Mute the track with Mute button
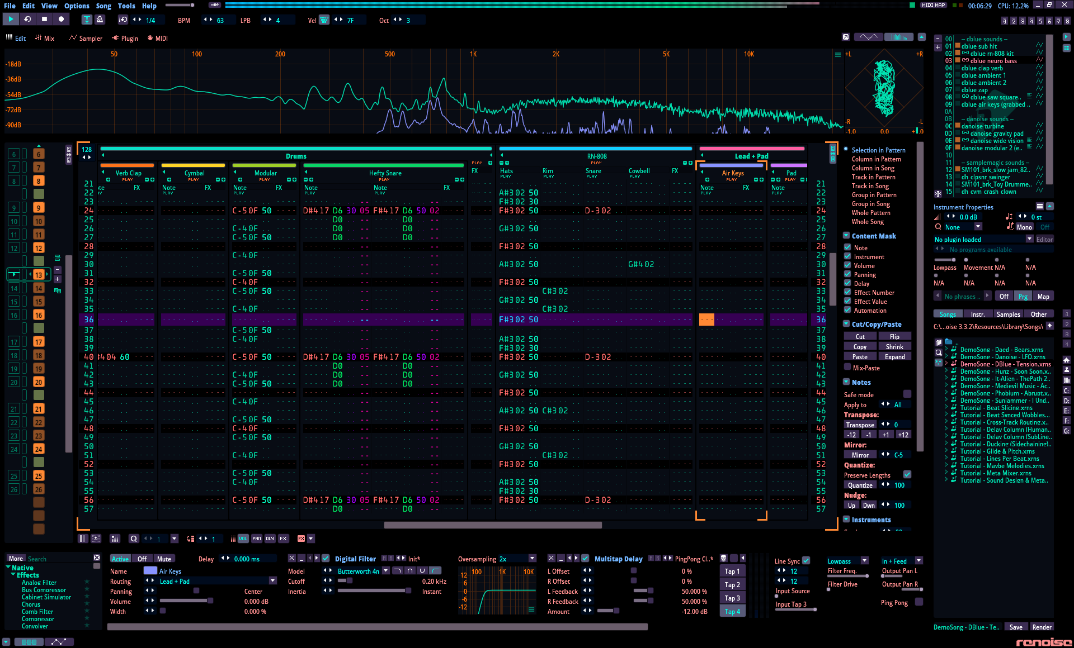Image resolution: width=1074 pixels, height=648 pixels. [164, 559]
